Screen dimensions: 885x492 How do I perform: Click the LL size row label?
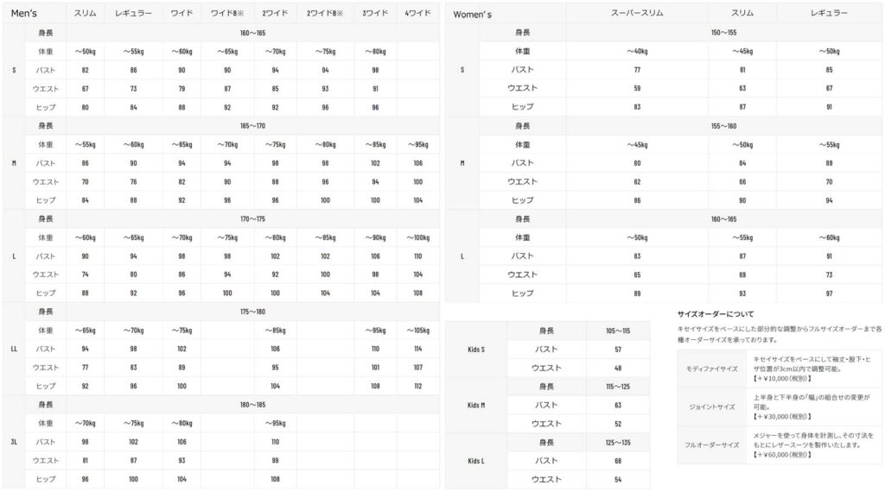coord(14,349)
